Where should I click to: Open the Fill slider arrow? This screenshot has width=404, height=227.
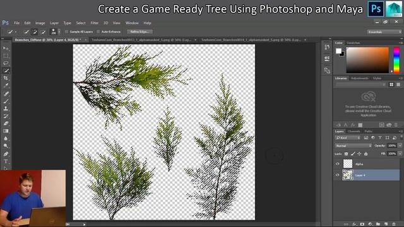[400, 154]
